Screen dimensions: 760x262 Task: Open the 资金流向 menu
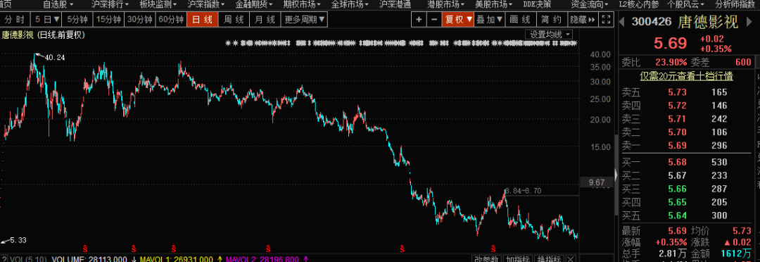click(x=590, y=4)
